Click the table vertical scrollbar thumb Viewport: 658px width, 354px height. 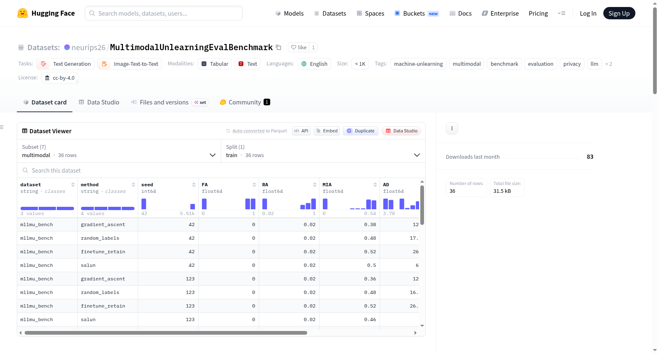pos(422,205)
